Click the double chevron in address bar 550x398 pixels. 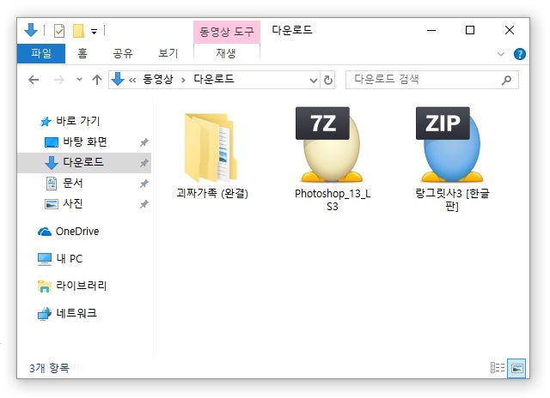[x=132, y=80]
